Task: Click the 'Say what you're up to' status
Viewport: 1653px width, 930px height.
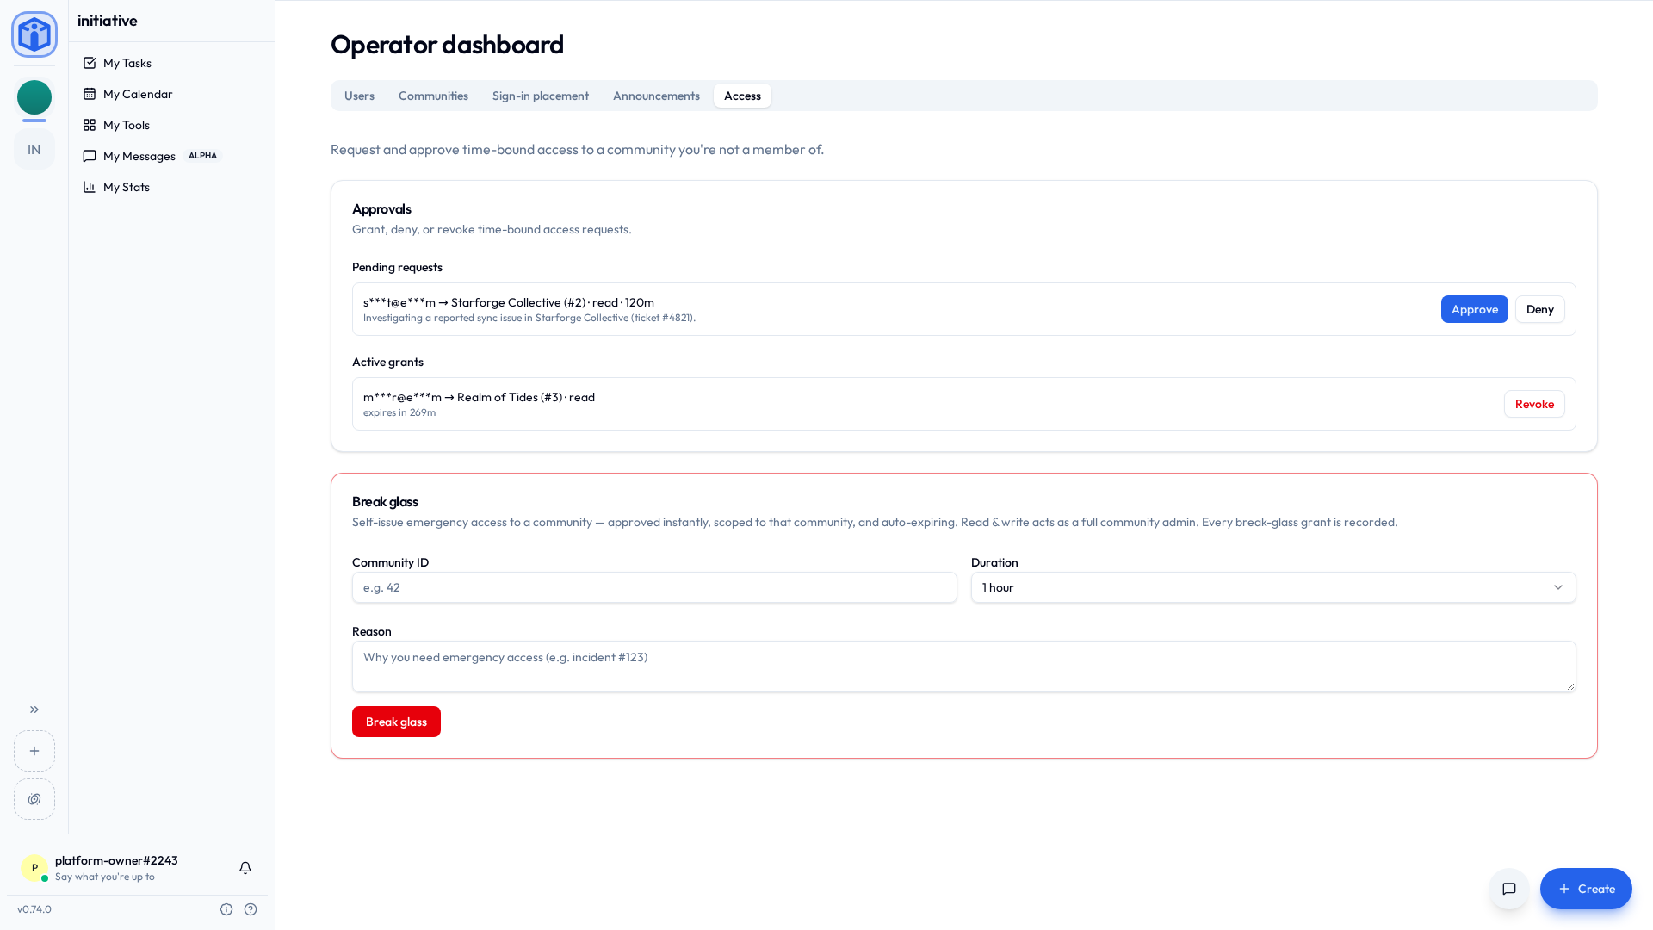Action: [105, 877]
